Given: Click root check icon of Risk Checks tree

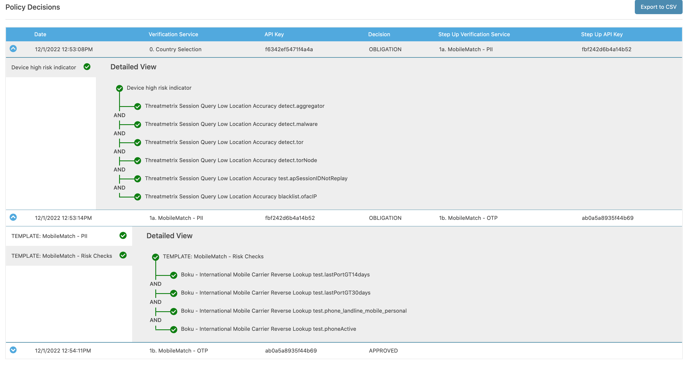Looking at the screenshot, I should pos(156,257).
